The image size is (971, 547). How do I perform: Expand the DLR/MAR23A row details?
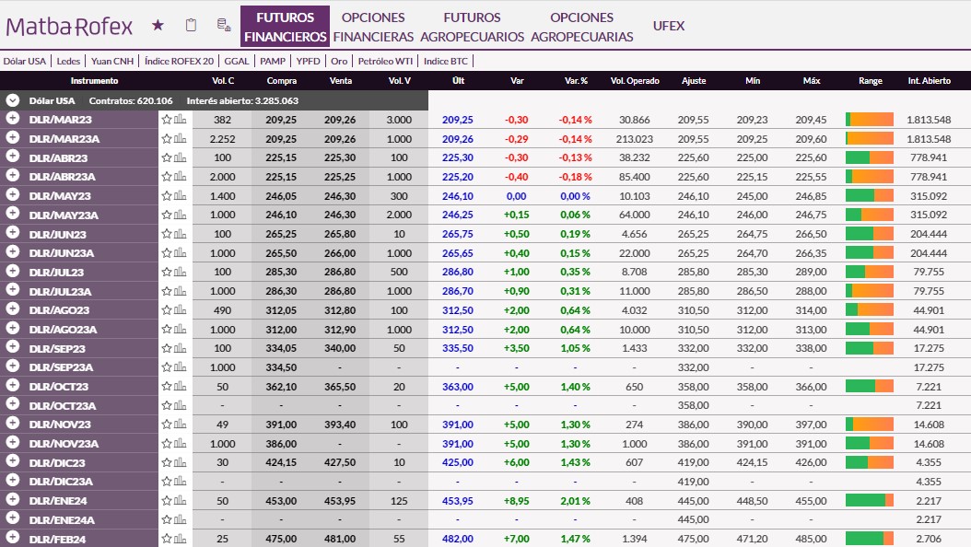[13, 138]
